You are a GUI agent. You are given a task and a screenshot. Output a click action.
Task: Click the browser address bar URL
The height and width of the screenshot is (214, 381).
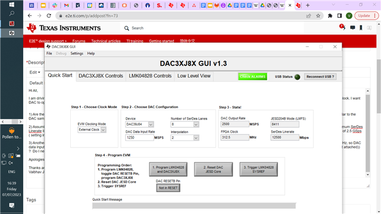coord(92,16)
